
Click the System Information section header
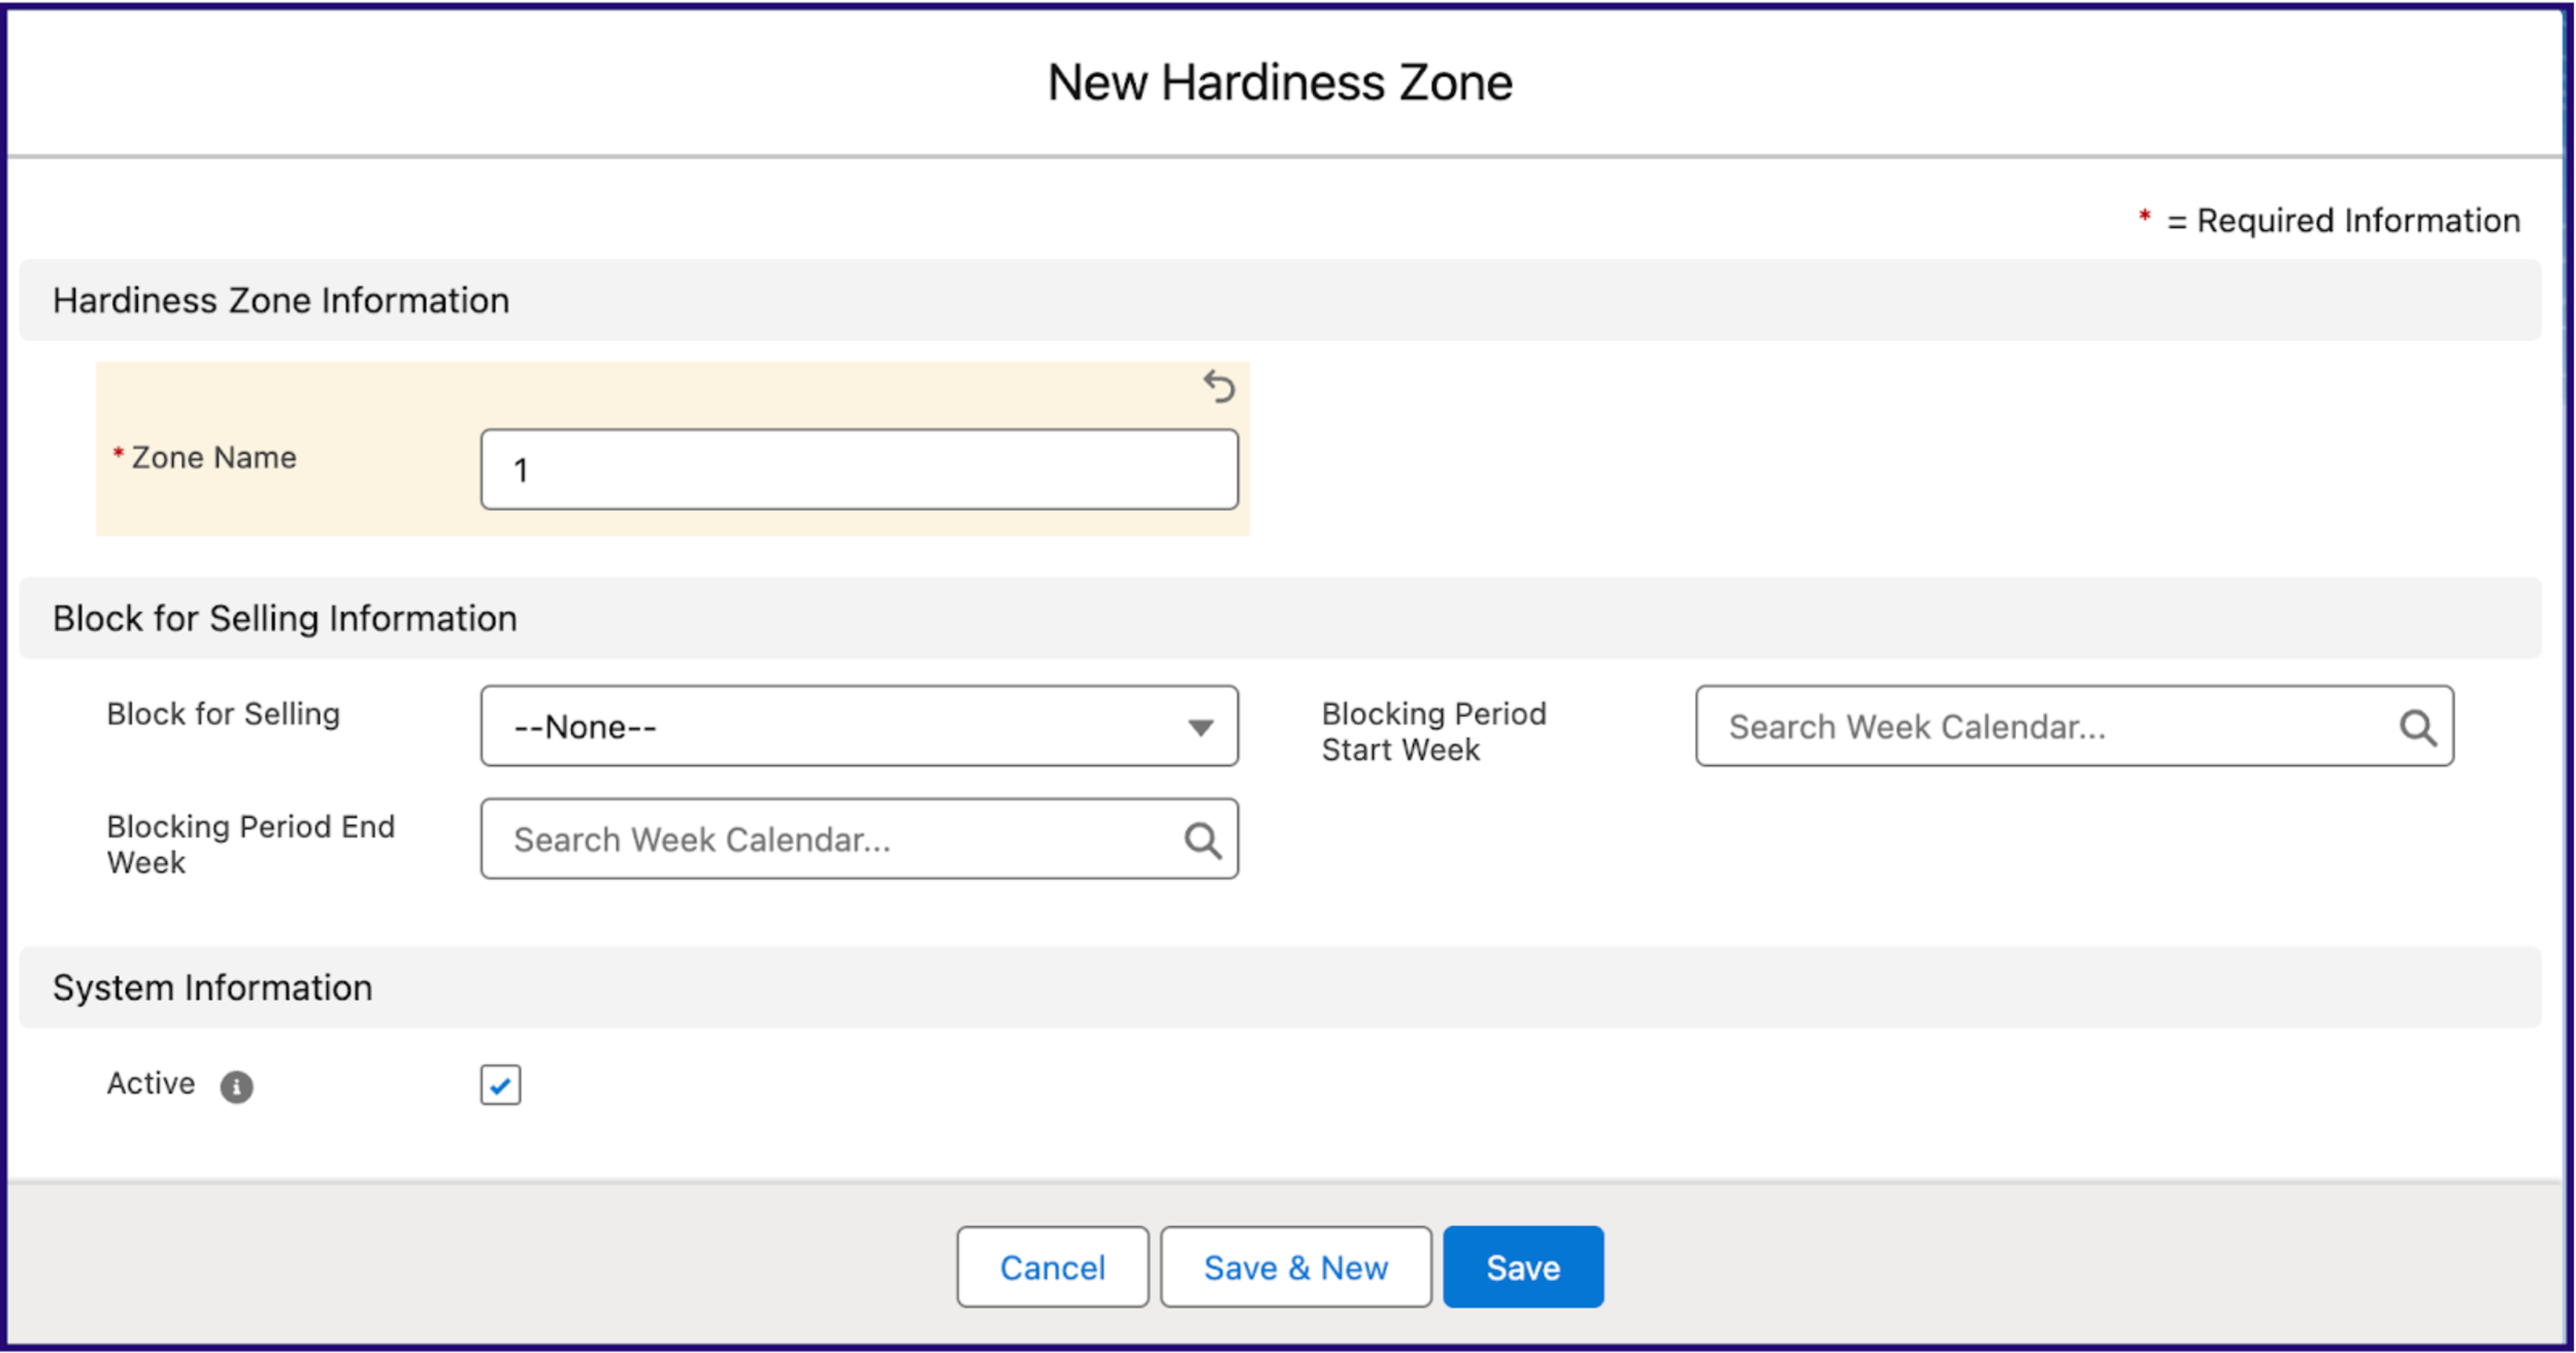click(x=1280, y=987)
